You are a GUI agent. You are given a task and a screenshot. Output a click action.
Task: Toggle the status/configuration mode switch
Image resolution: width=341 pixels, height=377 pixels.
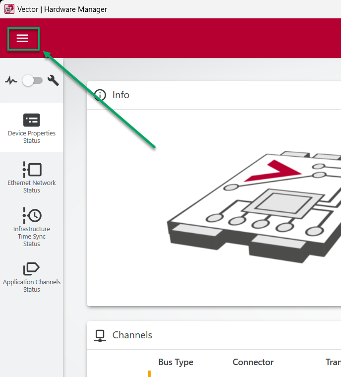click(32, 80)
